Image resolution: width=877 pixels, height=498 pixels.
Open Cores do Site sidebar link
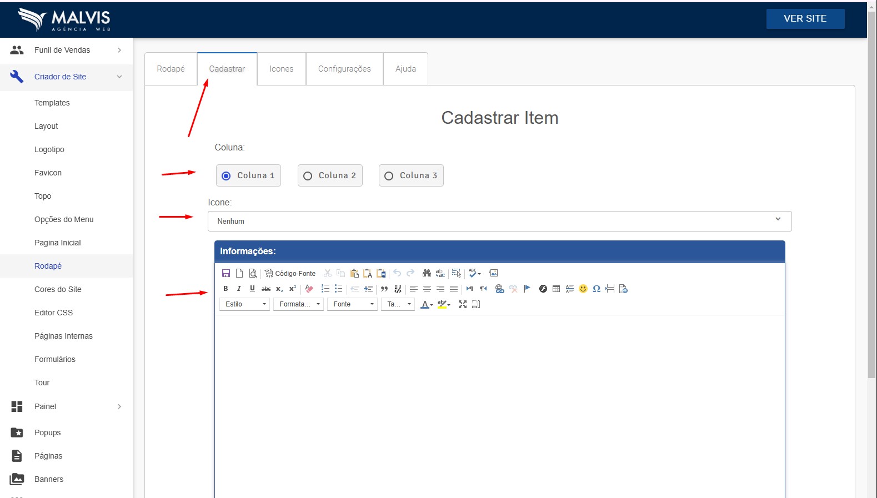tap(58, 289)
